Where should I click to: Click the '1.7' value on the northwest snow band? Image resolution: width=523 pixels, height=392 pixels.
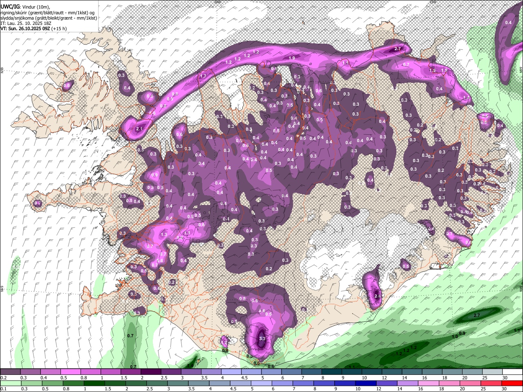[x=203, y=76]
